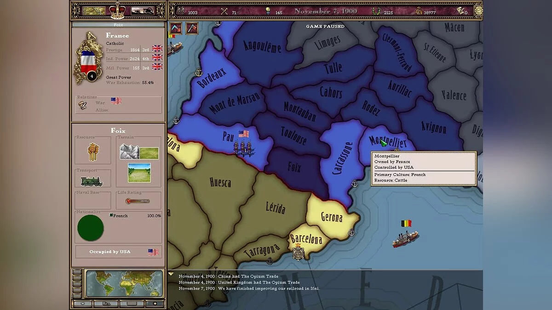The image size is (552, 310).
Task: Click the date November 7, 1900
Action: tap(325, 11)
